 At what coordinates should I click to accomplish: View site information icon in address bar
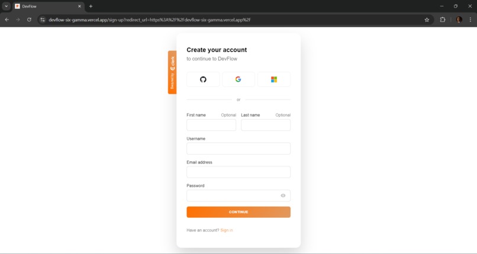click(x=43, y=20)
